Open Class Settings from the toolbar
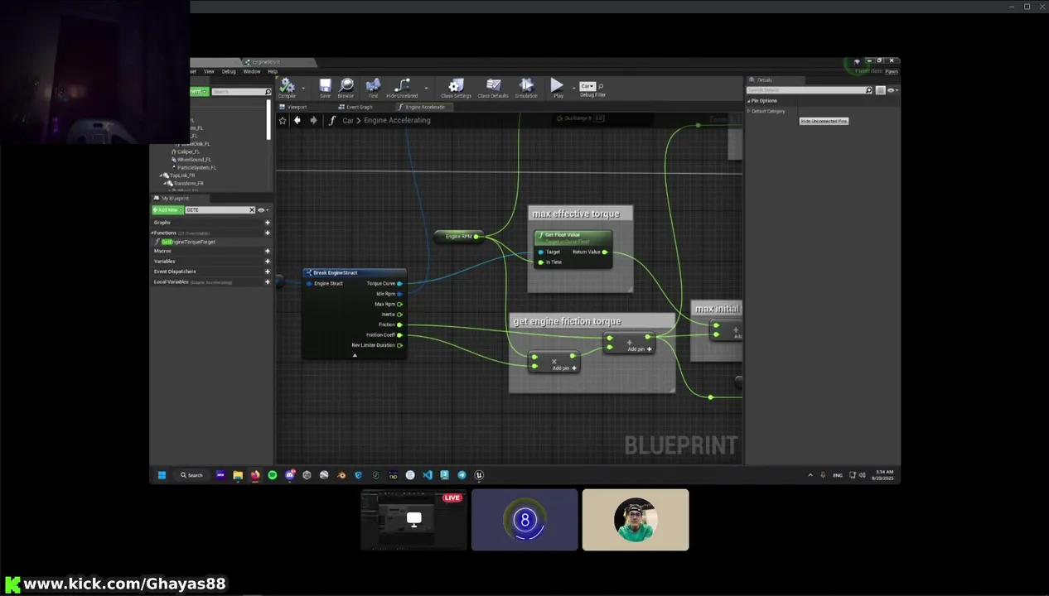The height and width of the screenshot is (596, 1049). click(x=456, y=87)
